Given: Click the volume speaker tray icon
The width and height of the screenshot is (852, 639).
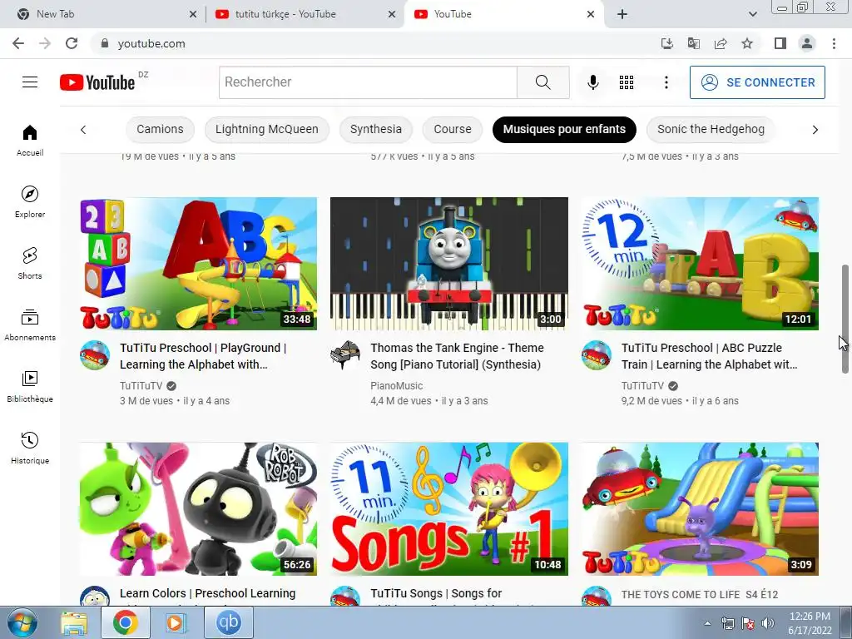Looking at the screenshot, I should (x=768, y=623).
